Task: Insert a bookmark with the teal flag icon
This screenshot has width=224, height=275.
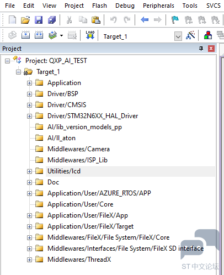Action: [175, 20]
